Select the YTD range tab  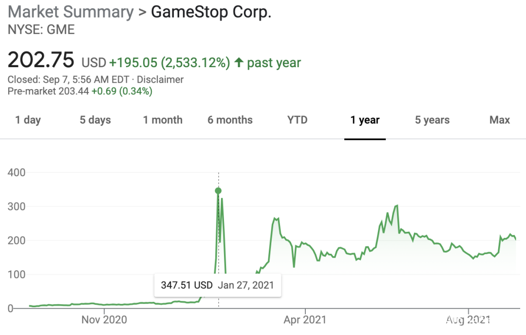297,120
